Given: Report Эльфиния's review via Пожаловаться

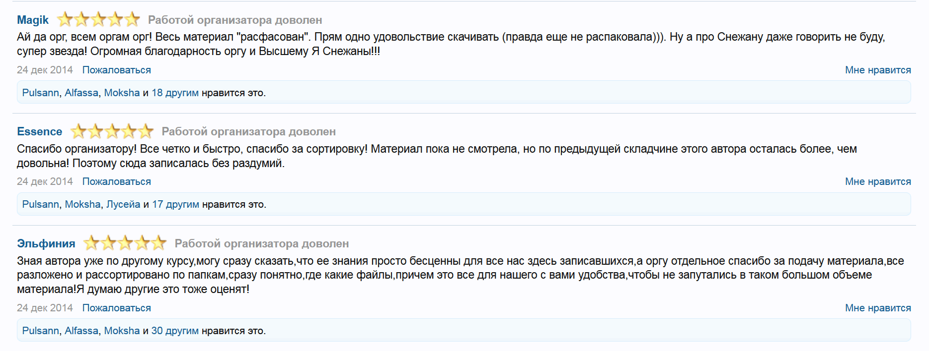Looking at the screenshot, I should (116, 308).
